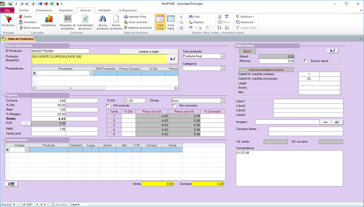Click the ID Producto input field
The height and width of the screenshot is (207, 364).
[60, 51]
